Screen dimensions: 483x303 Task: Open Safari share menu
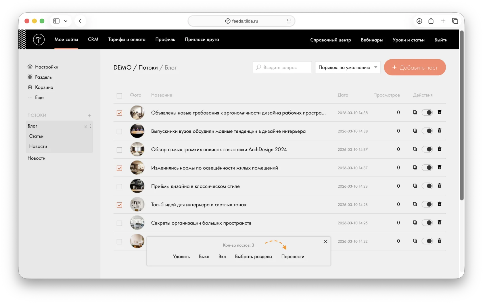431,21
